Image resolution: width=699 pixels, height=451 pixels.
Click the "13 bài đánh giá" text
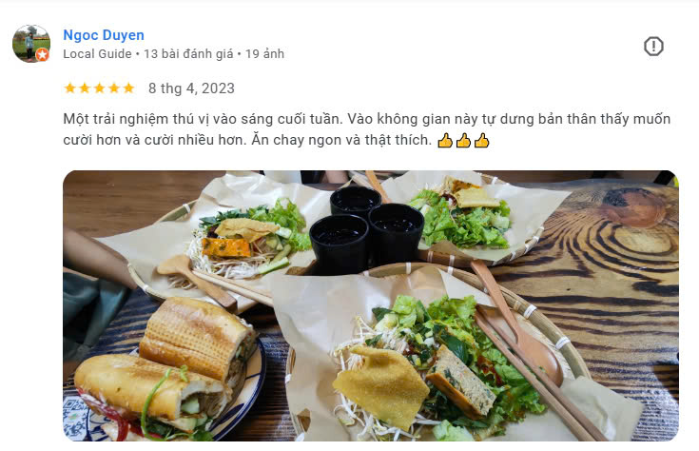click(188, 54)
